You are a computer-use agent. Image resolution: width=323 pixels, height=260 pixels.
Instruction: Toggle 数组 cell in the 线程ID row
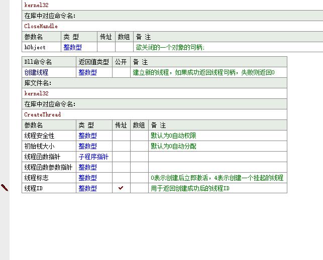click(x=139, y=188)
